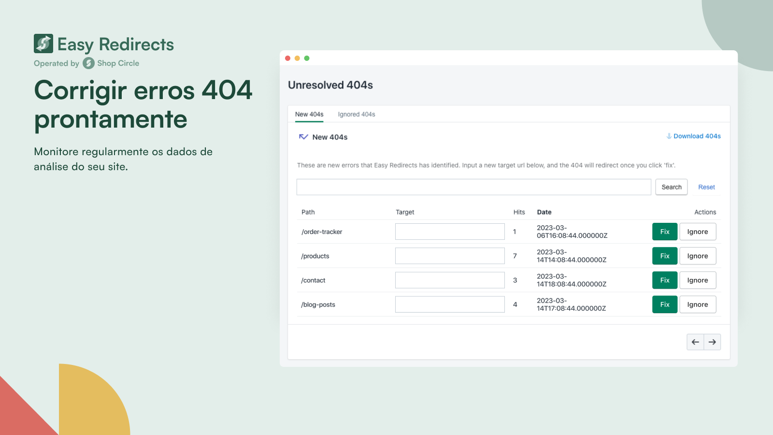Click the green window maximize dot

(307, 58)
